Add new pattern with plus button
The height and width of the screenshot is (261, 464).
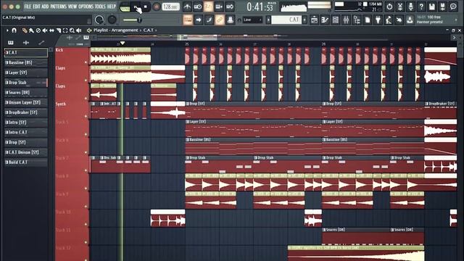coord(304,20)
